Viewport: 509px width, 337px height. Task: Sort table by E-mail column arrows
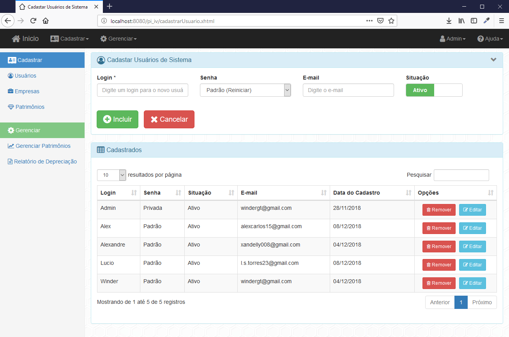(324, 193)
